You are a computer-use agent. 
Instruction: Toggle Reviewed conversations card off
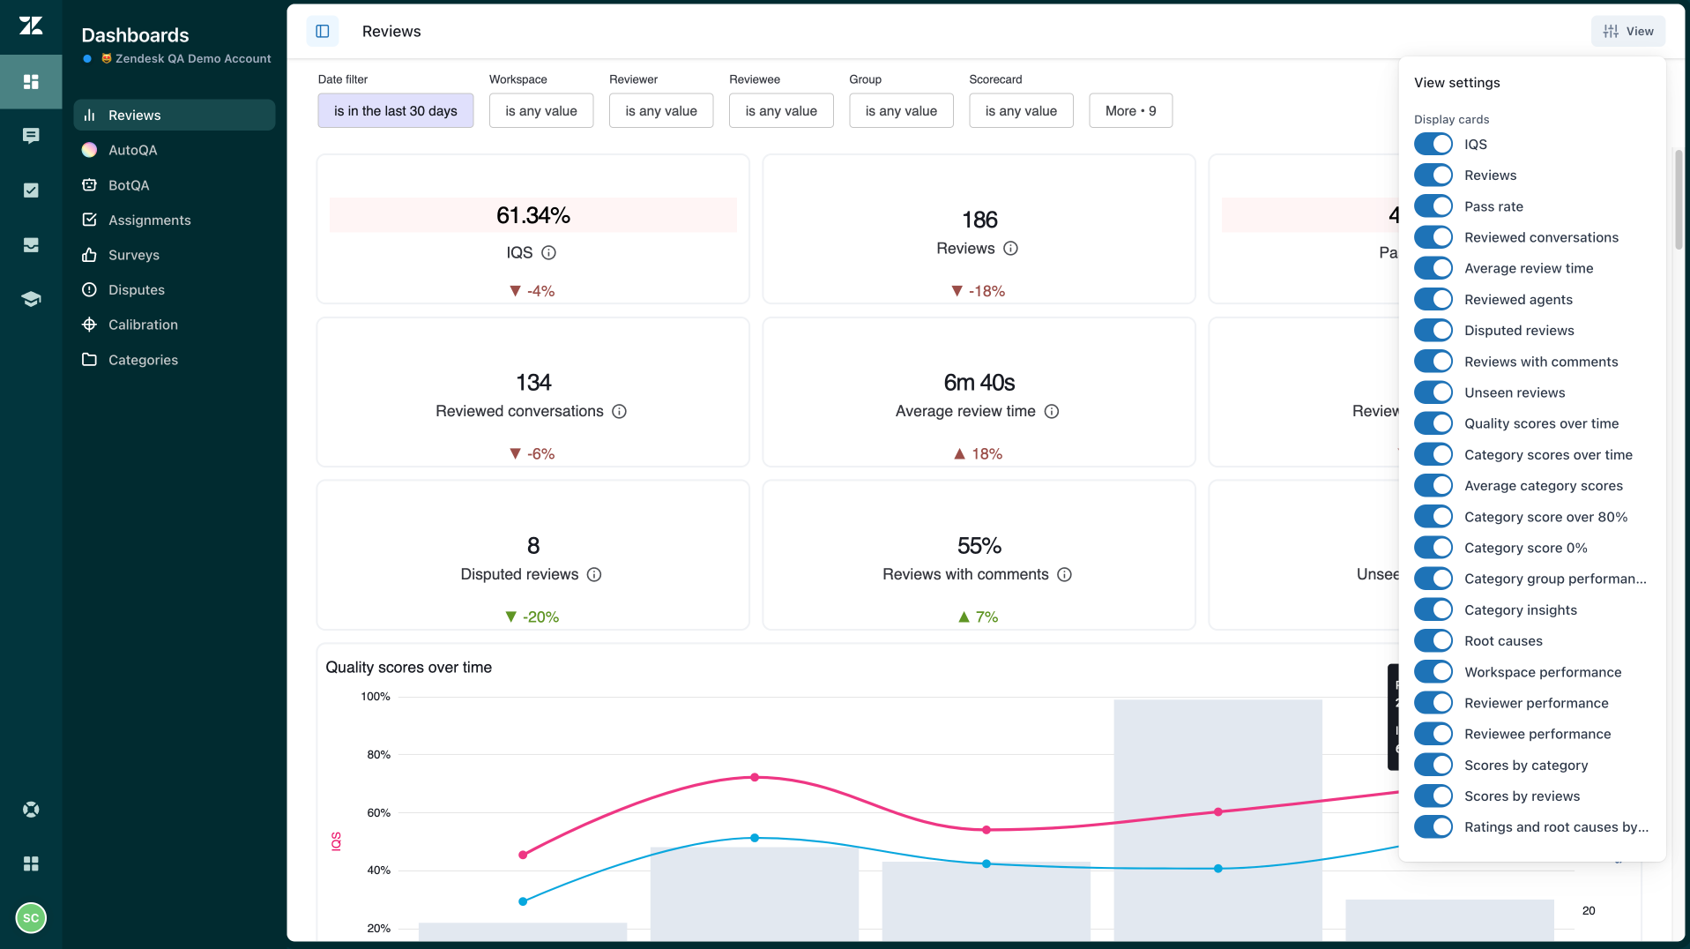(1433, 237)
